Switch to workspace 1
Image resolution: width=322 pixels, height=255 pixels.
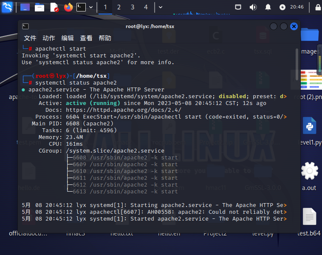[105, 7]
